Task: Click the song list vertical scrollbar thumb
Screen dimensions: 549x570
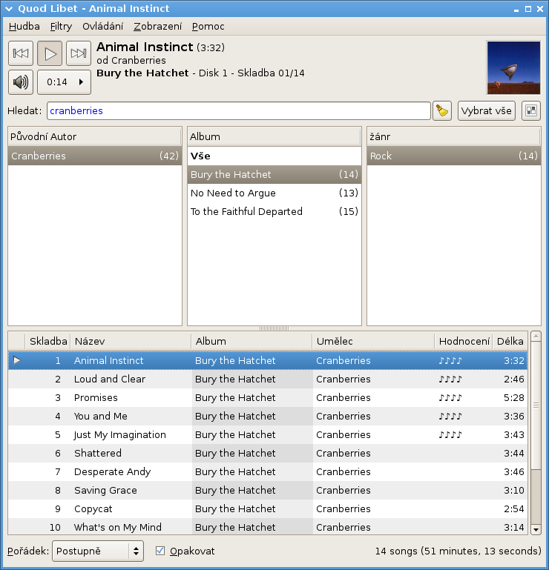Action: [536, 405]
